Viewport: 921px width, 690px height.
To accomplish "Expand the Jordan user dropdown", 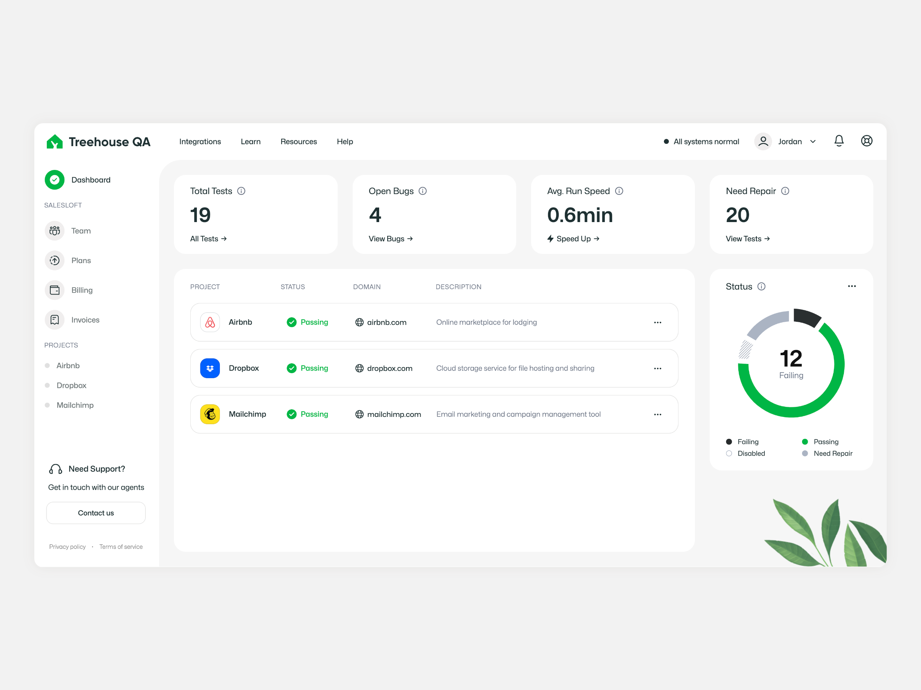I will pos(813,142).
